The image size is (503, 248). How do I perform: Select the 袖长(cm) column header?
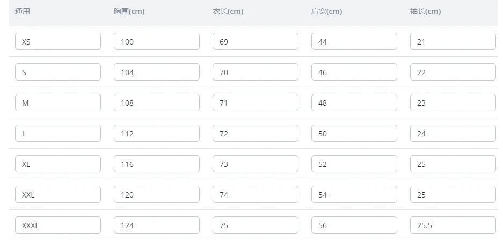point(425,11)
